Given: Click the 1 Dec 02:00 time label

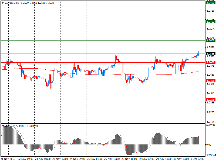Looking at the screenshot, I should coord(197,159).
